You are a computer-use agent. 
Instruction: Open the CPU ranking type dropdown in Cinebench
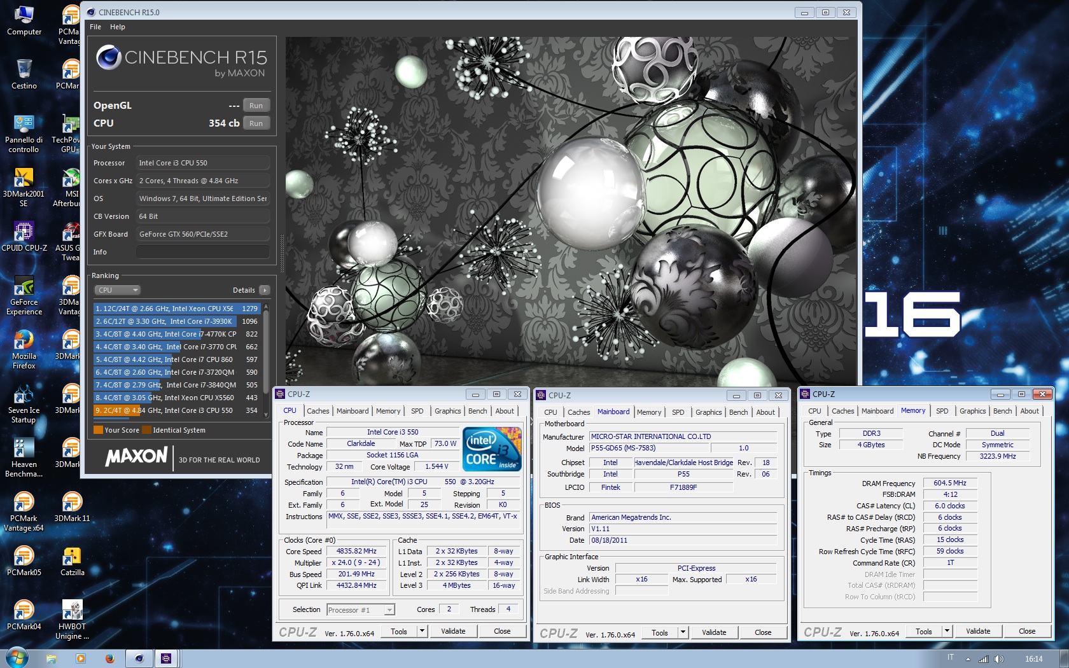click(118, 290)
